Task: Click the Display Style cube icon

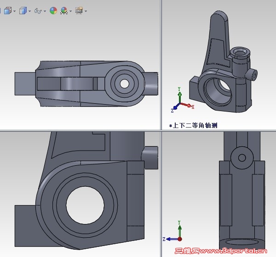Action: 23,11
